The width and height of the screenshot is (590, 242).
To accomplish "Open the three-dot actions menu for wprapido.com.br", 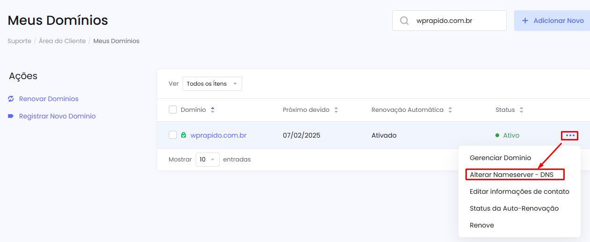I will click(570, 135).
